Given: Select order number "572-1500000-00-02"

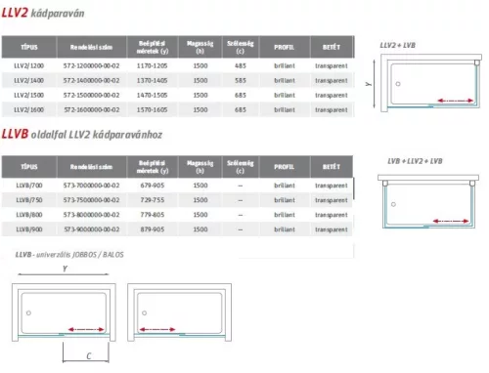Looking at the screenshot, I should point(91,95).
